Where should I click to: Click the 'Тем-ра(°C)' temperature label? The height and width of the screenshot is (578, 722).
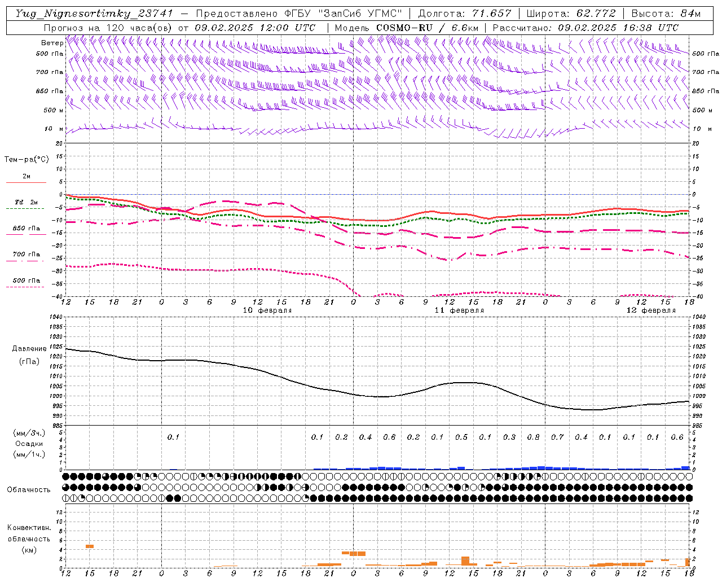click(27, 160)
